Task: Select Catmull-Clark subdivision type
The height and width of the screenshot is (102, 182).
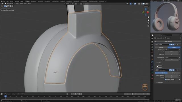Action: point(161,73)
